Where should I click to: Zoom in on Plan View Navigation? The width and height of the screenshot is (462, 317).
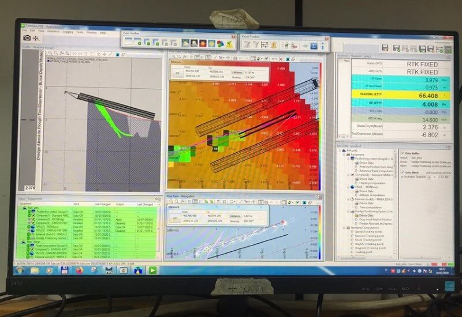click(171, 201)
